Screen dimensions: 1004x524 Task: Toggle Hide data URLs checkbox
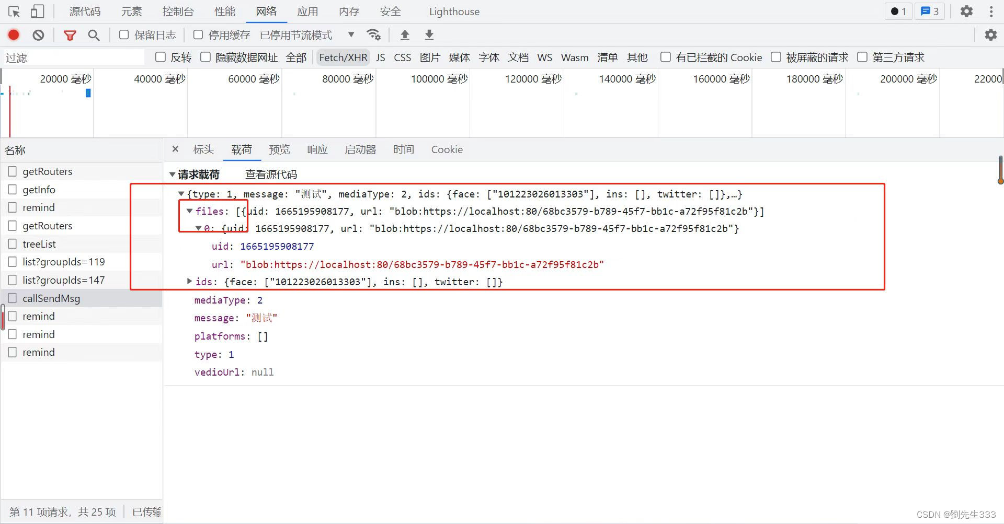(206, 57)
